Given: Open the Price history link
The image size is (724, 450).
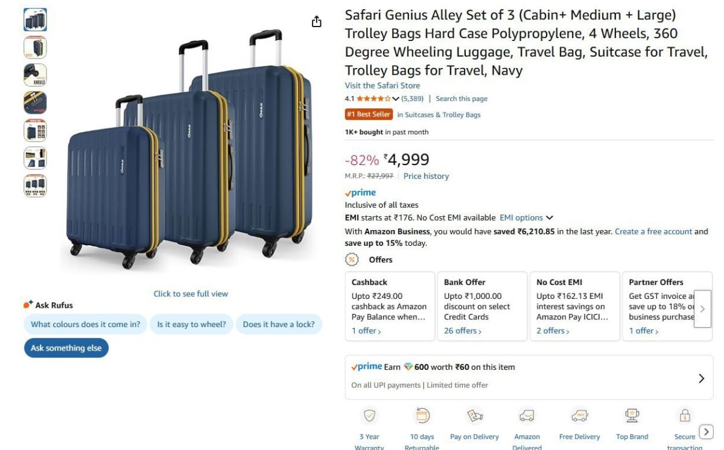Looking at the screenshot, I should [426, 176].
